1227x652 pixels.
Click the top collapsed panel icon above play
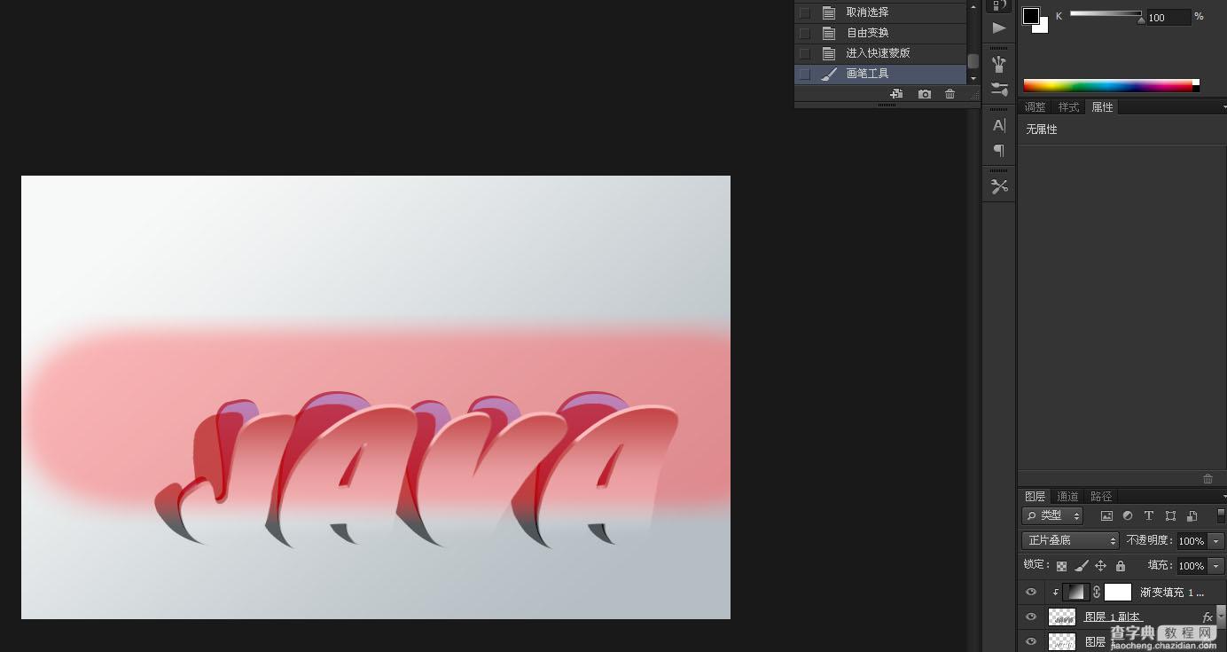[999, 4]
